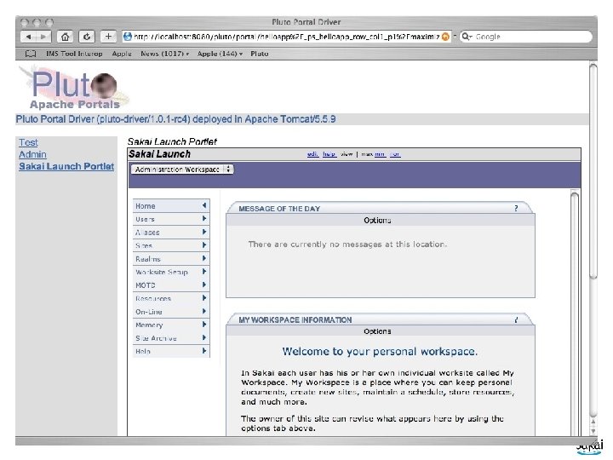Screen dimensions: 613x460
Task: Select the MOTD tool
Action: pos(171,285)
